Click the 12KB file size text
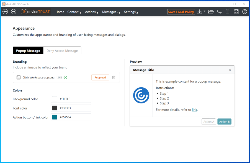The height and width of the screenshot is (163, 250). pyautogui.click(x=59, y=77)
